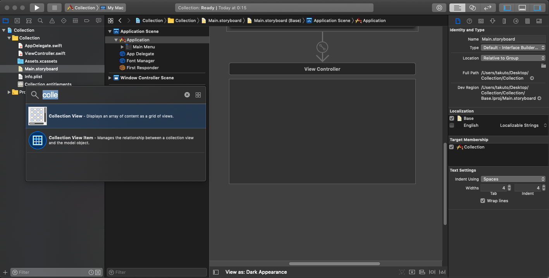The height and width of the screenshot is (278, 549).
Task: Choose My Mac run destination
Action: 112,8
